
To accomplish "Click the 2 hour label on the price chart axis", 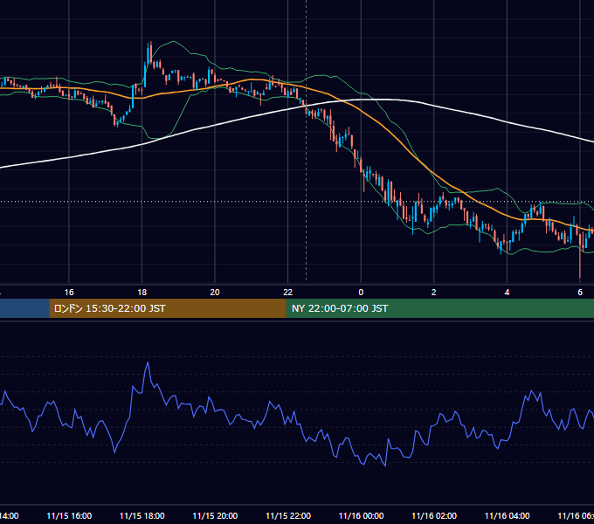I will click(x=434, y=293).
